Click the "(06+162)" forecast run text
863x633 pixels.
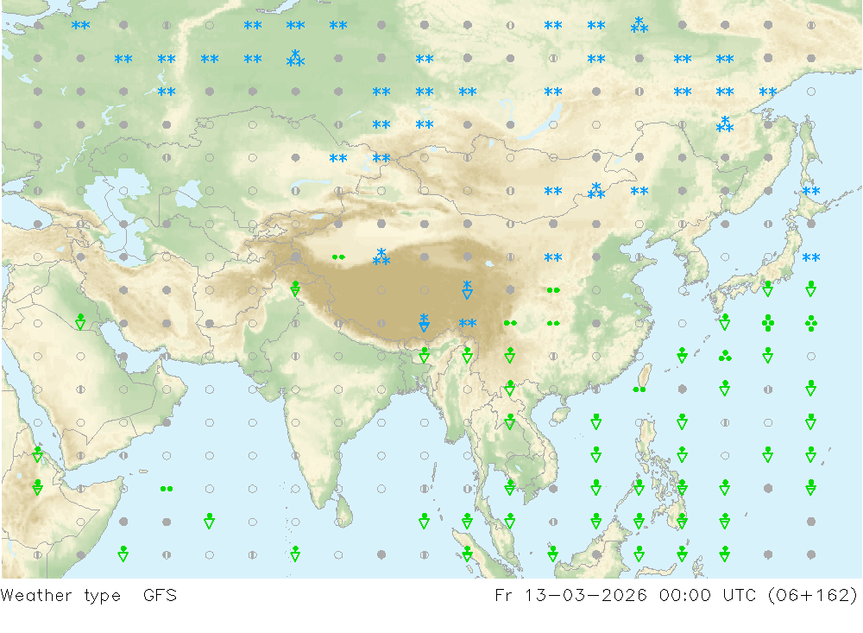[814, 596]
